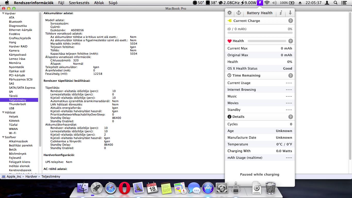Screen dimensions: 352x198
Task: Open the Fájl menu
Action: (61, 3)
